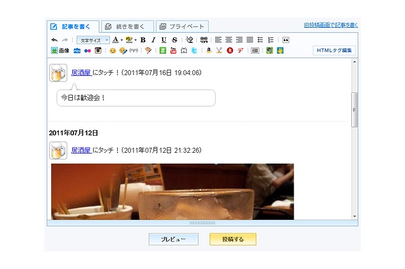Open the drawing paint tool
Viewport: 405px width, 269px height.
(x=148, y=51)
